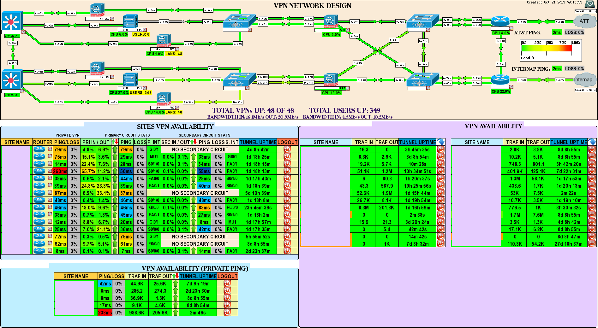The height and width of the screenshot is (328, 598).
Task: Click the 5h 55m 52s tunnel uptime cell
Action: [258, 237]
